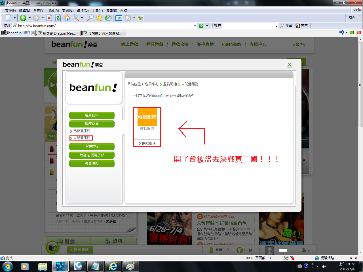Refresh the page with the green arrows icon
The height and width of the screenshot is (272, 363).
[x=58, y=18]
